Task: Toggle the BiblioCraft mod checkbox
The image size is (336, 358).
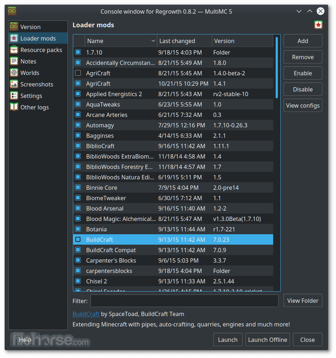Action: coord(78,146)
